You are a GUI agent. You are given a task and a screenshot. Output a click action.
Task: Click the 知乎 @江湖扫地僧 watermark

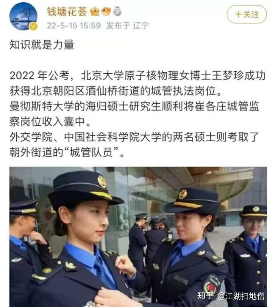tap(231, 296)
